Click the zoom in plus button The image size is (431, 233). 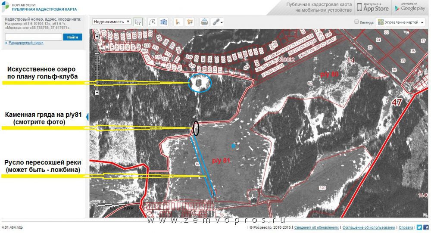pos(97,37)
